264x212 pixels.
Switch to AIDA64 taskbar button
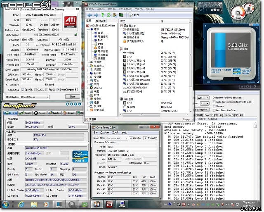click(109, 205)
